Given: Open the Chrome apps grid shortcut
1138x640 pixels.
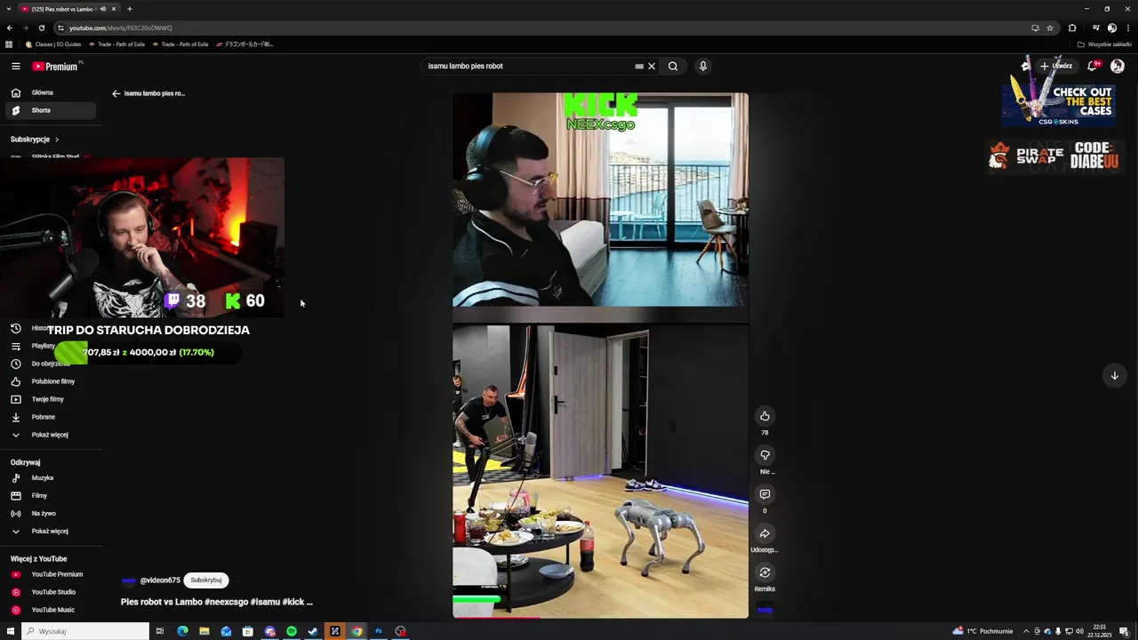Looking at the screenshot, I should [x=9, y=44].
